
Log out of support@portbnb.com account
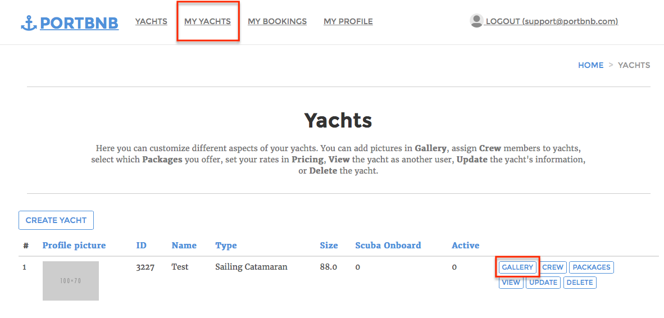[x=551, y=21]
